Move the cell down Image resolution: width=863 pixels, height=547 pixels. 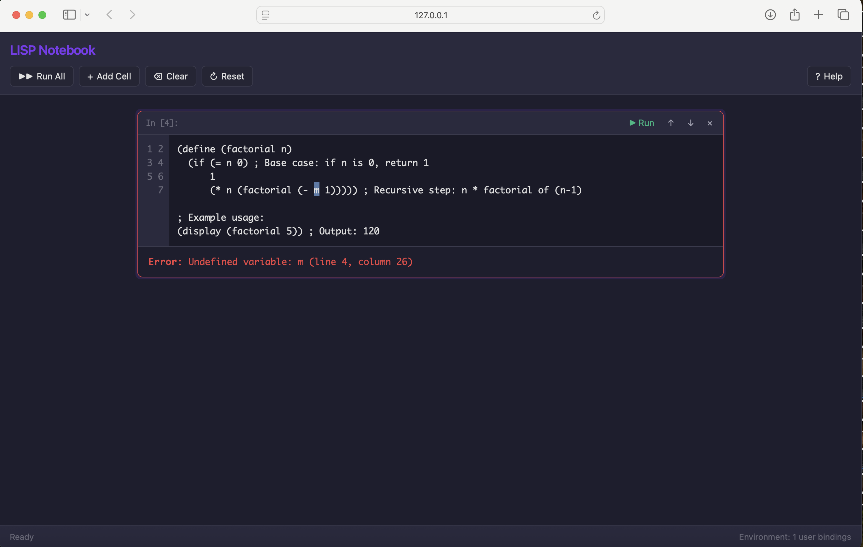[690, 123]
